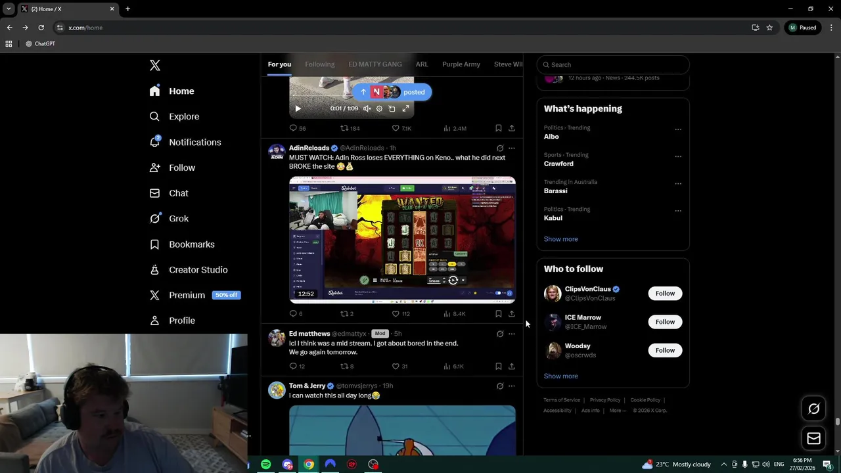Click the X search field

point(613,64)
